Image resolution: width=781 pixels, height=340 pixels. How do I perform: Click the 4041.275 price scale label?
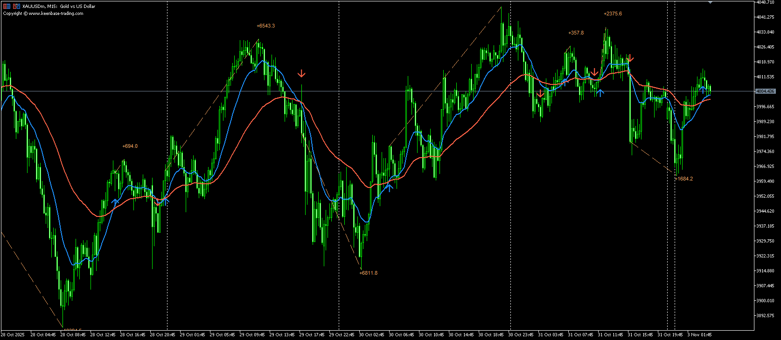[x=765, y=17]
